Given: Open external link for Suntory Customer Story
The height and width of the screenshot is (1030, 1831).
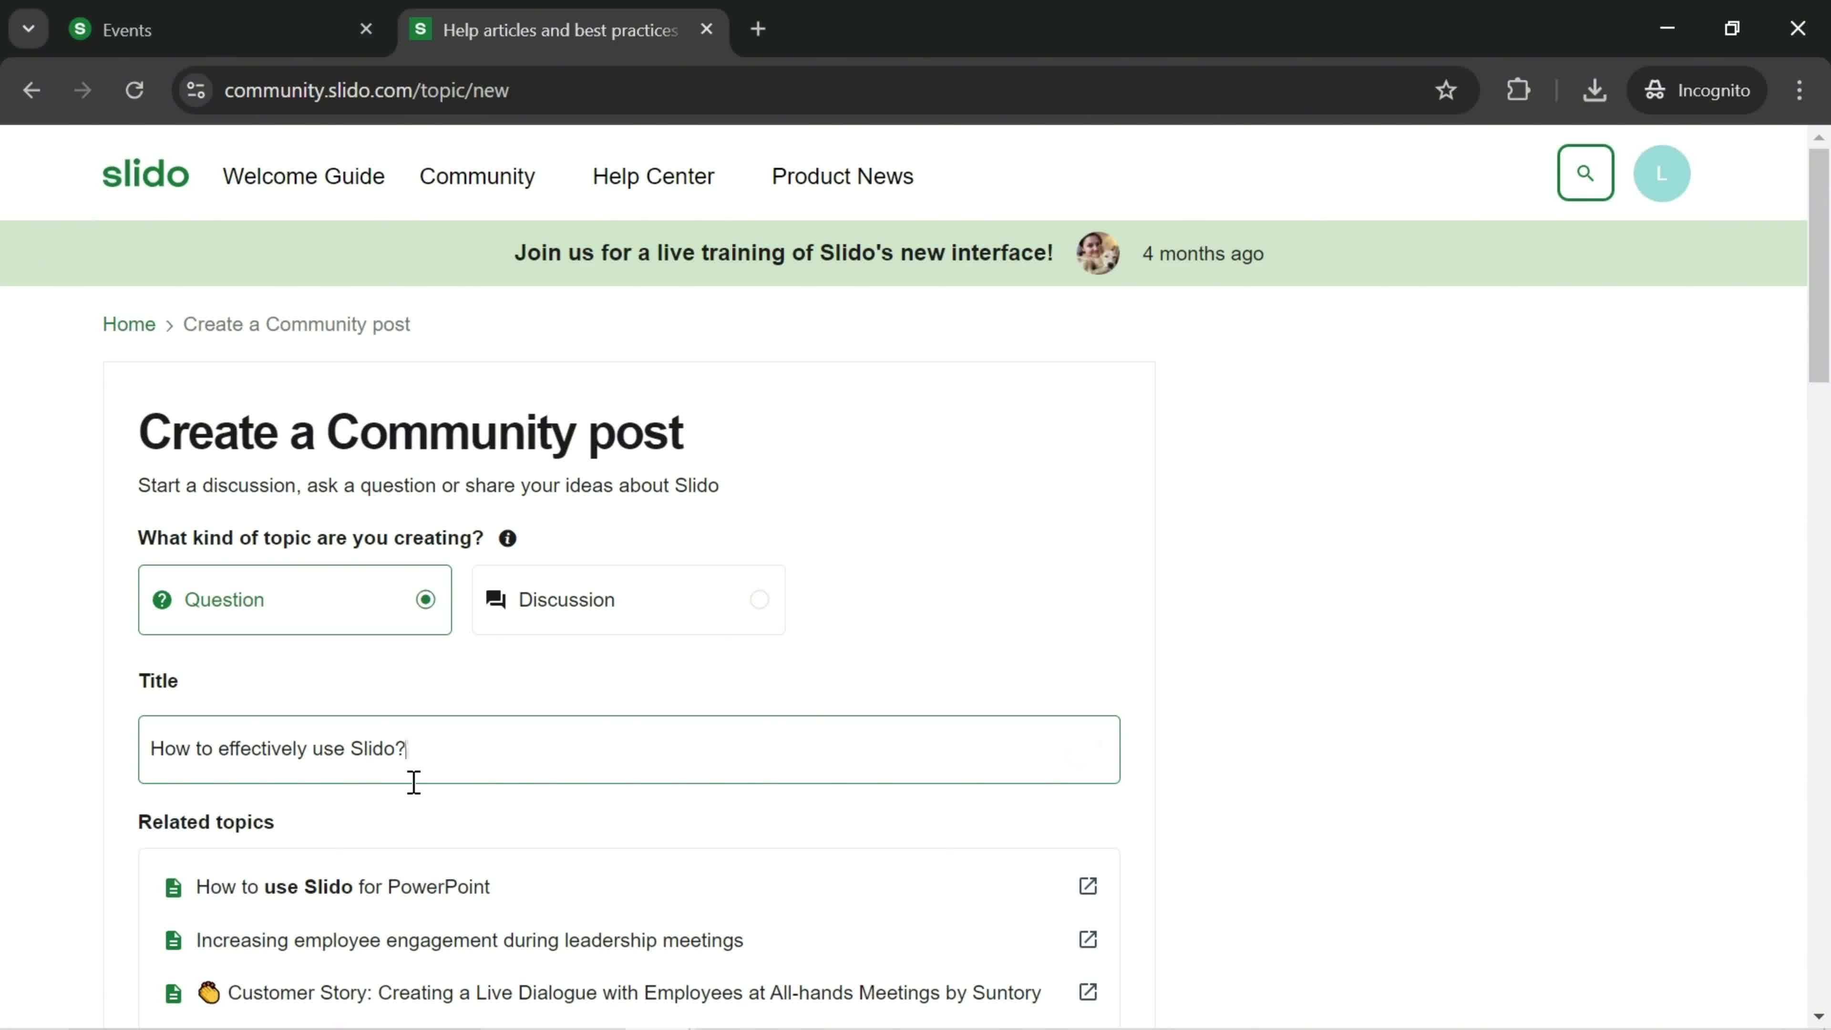Looking at the screenshot, I should tap(1088, 992).
